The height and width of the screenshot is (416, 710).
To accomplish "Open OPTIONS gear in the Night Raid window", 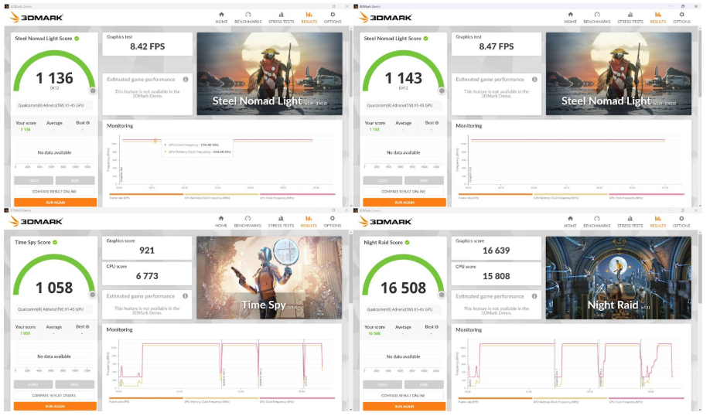I will [x=681, y=221].
